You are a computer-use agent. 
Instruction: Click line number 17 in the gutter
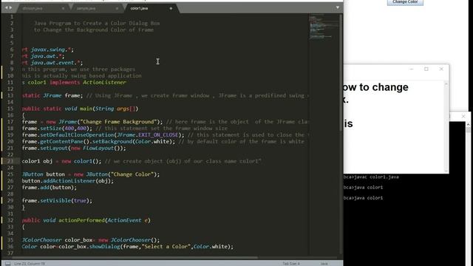[10, 122]
